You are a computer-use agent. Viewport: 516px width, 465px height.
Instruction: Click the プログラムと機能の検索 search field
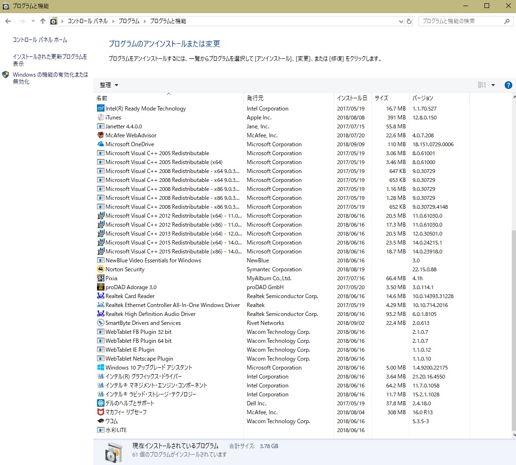pos(461,21)
